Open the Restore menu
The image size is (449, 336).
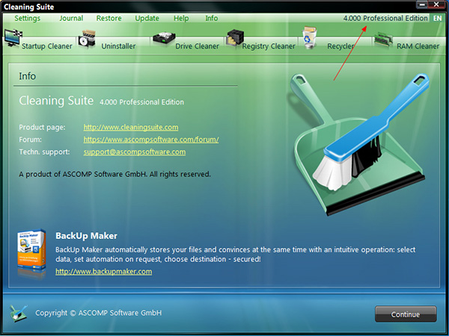coord(109,18)
